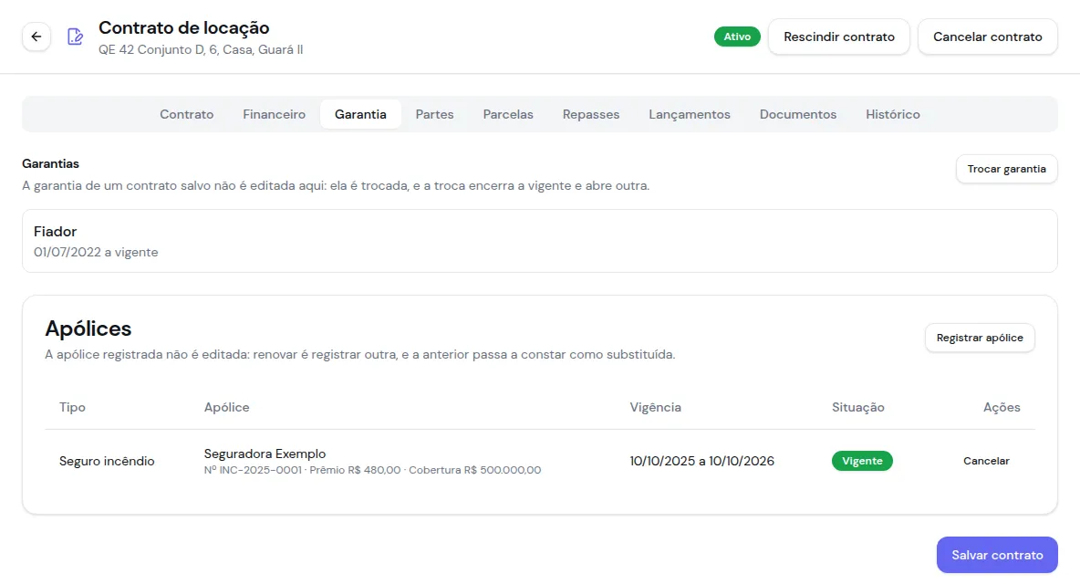Click the Garantias section heading
The width and height of the screenshot is (1080, 584).
point(50,163)
